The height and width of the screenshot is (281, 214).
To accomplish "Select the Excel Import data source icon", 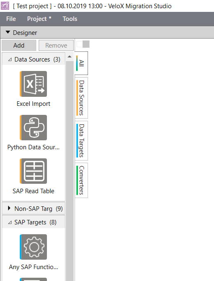I will point(33,84).
